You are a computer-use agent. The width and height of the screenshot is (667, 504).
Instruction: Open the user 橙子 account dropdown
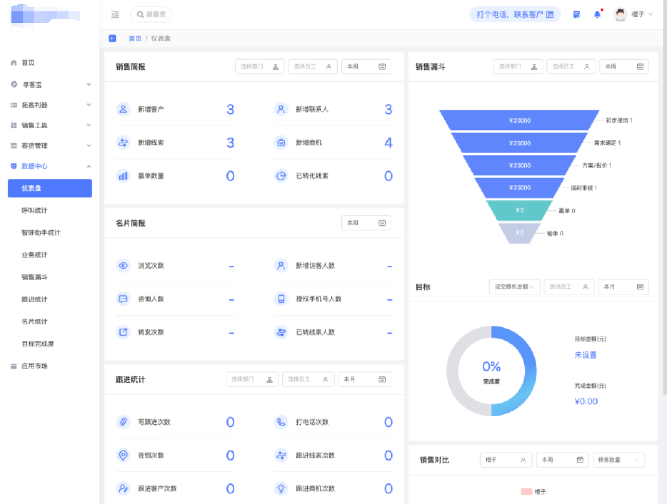pyautogui.click(x=642, y=14)
